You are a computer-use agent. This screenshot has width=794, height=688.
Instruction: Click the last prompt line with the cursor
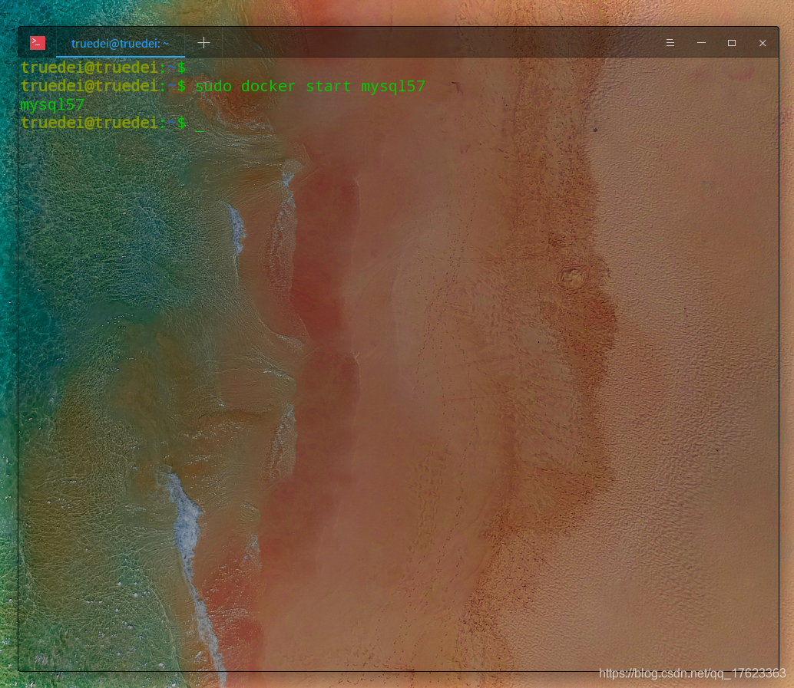point(112,123)
